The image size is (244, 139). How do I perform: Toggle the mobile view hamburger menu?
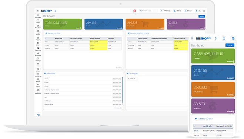click(192, 38)
